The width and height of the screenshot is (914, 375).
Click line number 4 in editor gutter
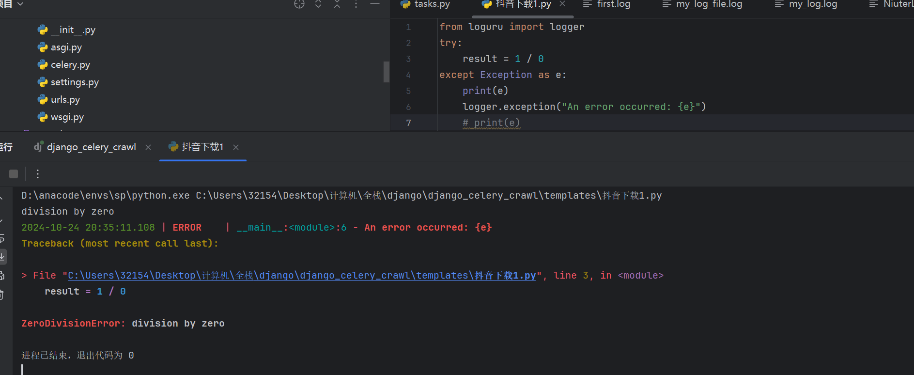tap(408, 75)
